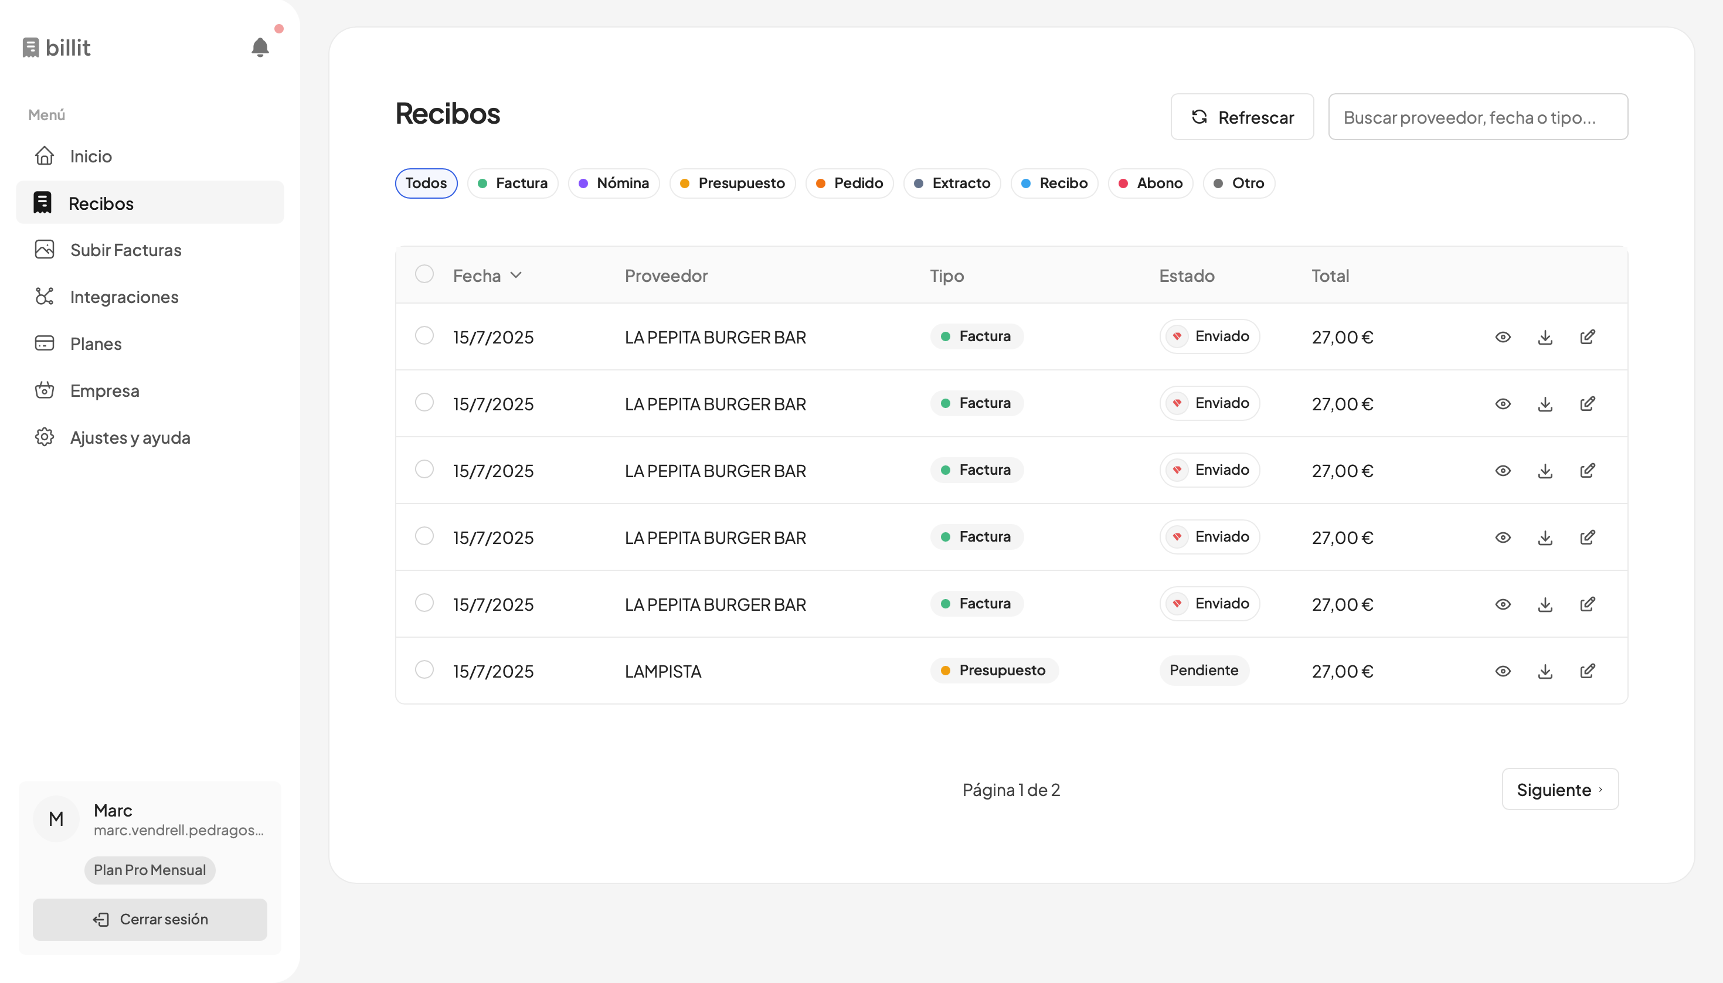Open Subir Facturas page
Image resolution: width=1723 pixels, height=983 pixels.
150,250
